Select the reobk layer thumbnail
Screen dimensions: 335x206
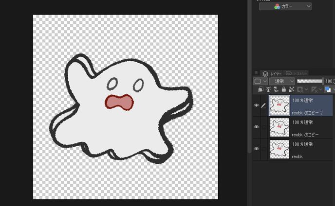[x=279, y=149]
